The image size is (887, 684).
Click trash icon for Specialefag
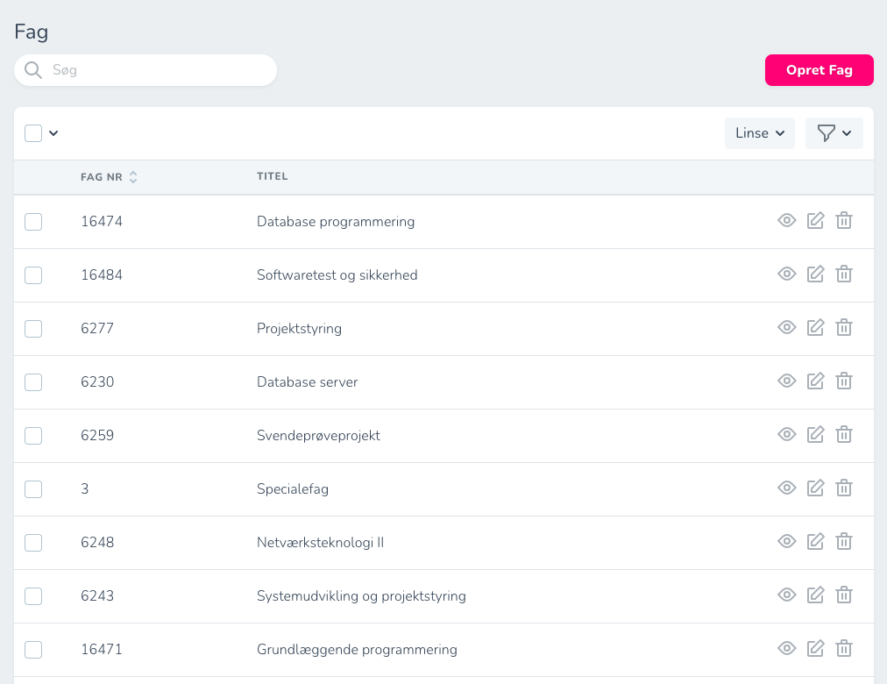pos(844,488)
